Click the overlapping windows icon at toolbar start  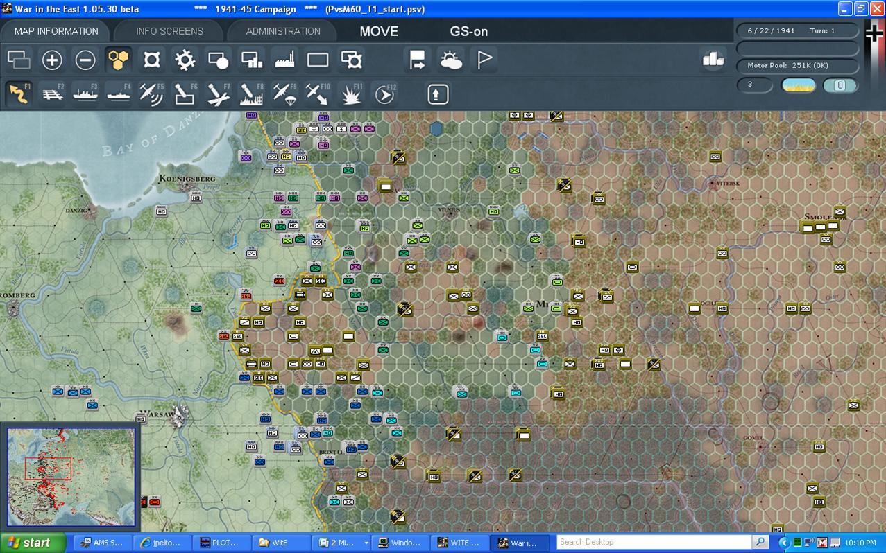pyautogui.click(x=19, y=60)
